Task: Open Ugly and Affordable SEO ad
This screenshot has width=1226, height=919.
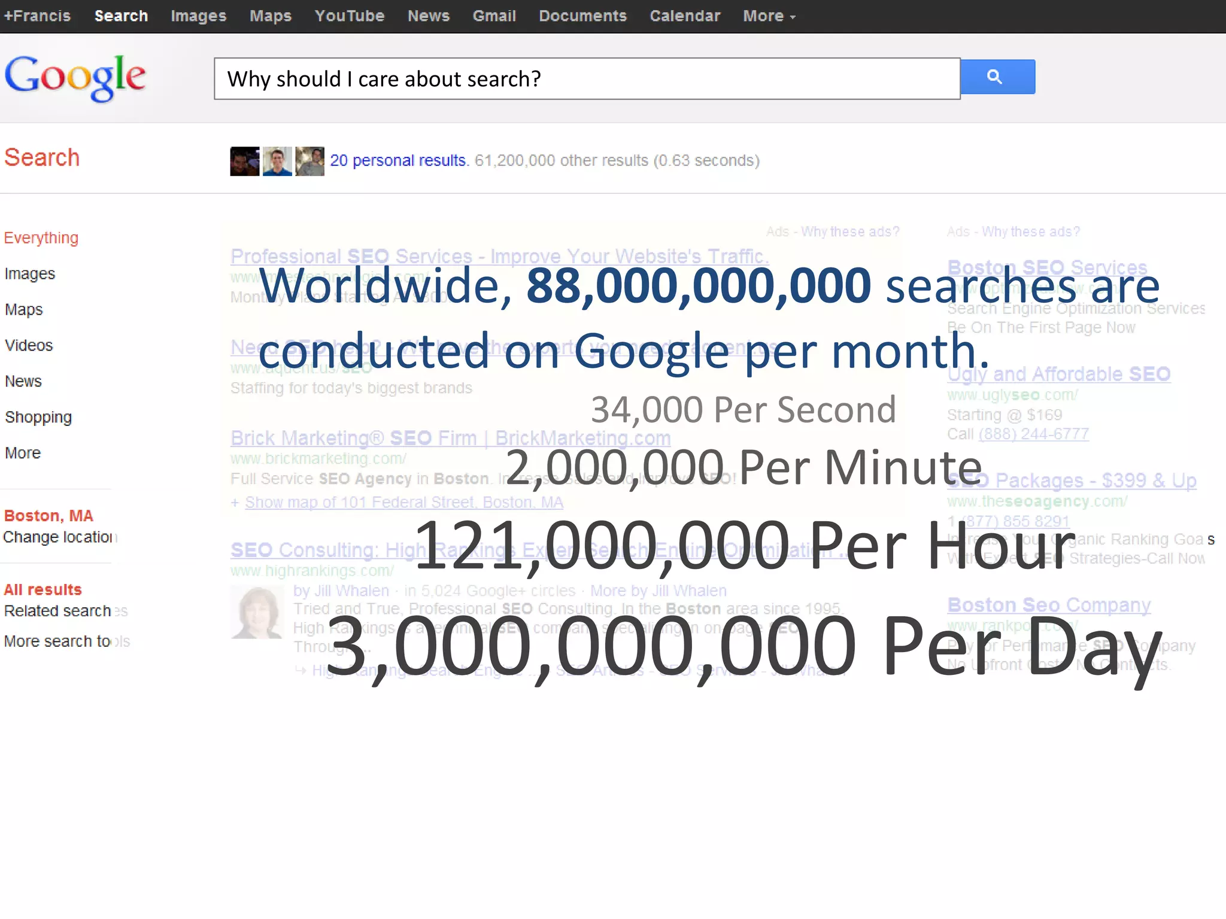Action: click(1059, 374)
